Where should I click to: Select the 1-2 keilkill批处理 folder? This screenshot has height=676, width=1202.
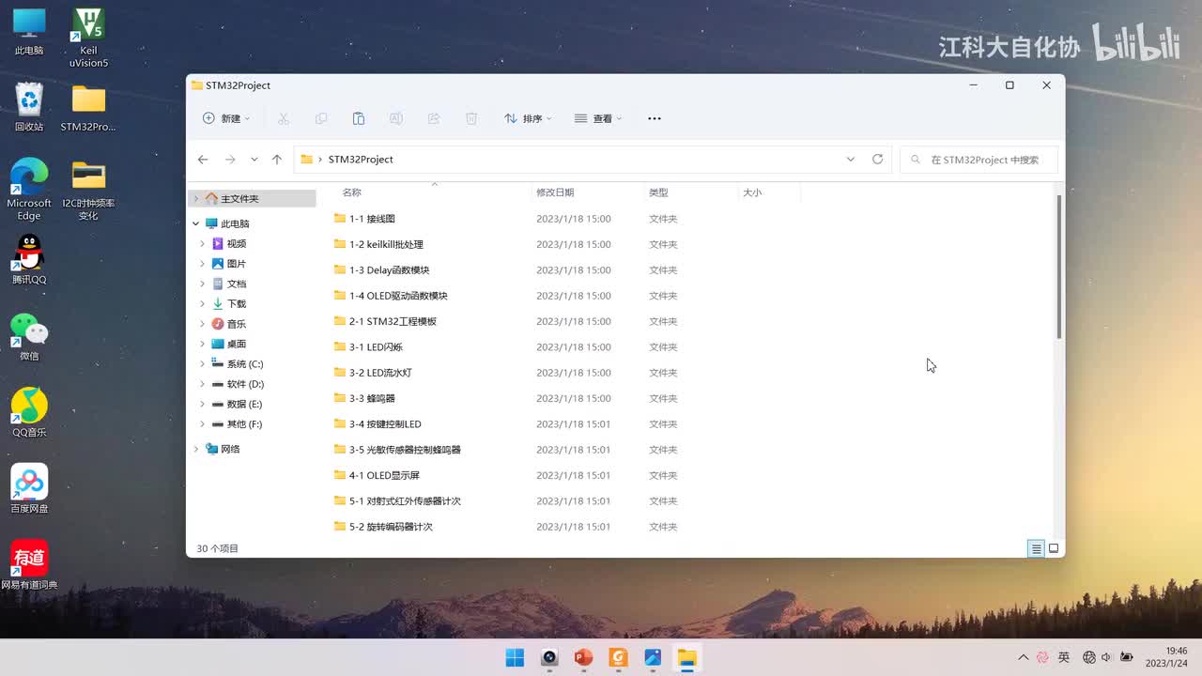pyautogui.click(x=378, y=244)
